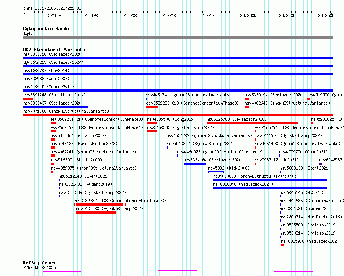
Task: Open nsv549415 (Cooper2011) variant label
Action: pyautogui.click(x=49, y=87)
